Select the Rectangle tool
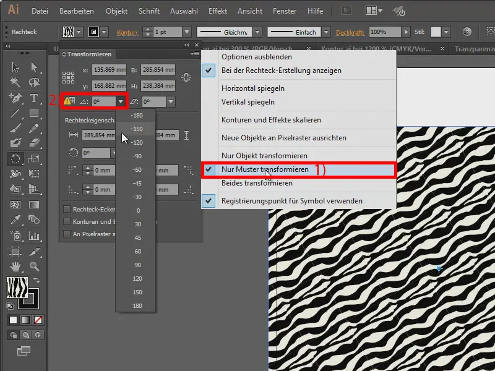 click(x=34, y=113)
